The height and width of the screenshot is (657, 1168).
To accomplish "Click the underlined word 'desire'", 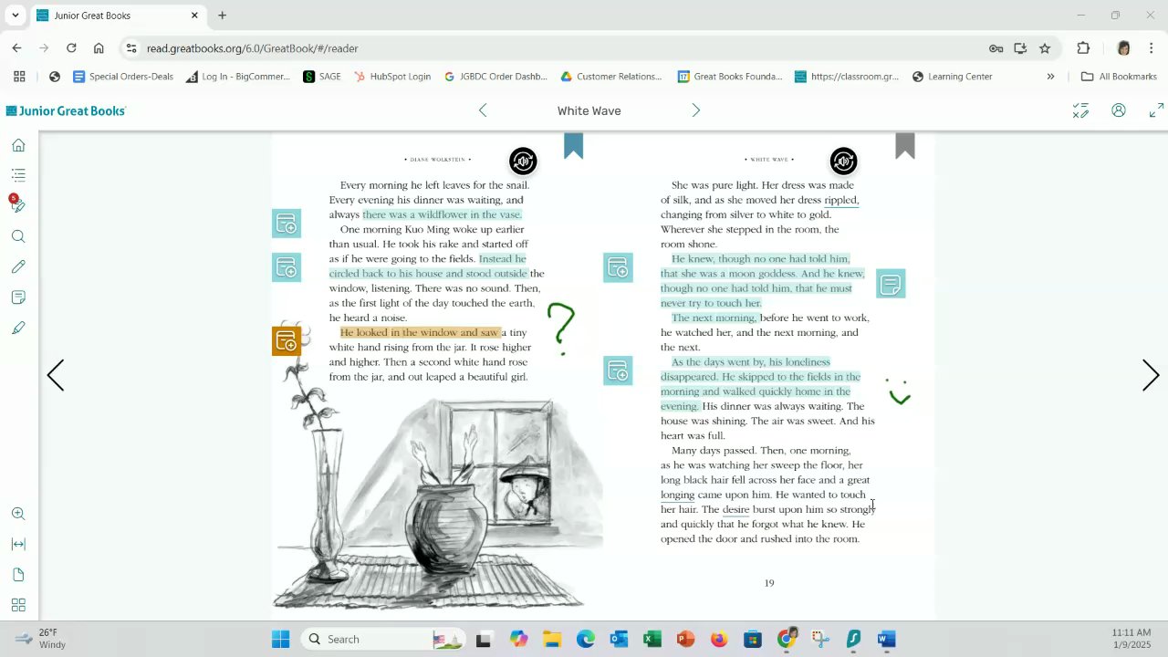I will (735, 509).
